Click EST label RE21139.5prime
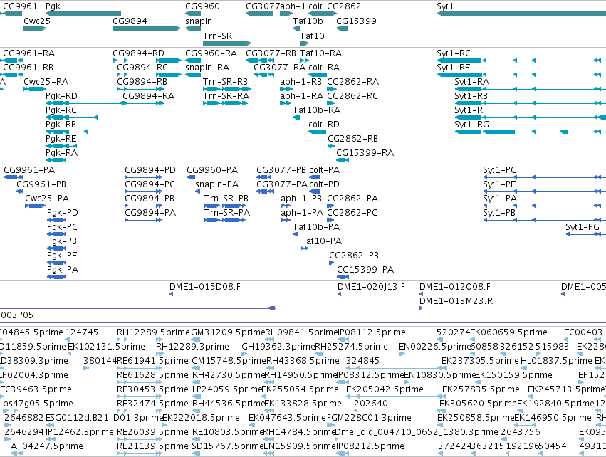This screenshot has height=457, width=606. coord(152,446)
